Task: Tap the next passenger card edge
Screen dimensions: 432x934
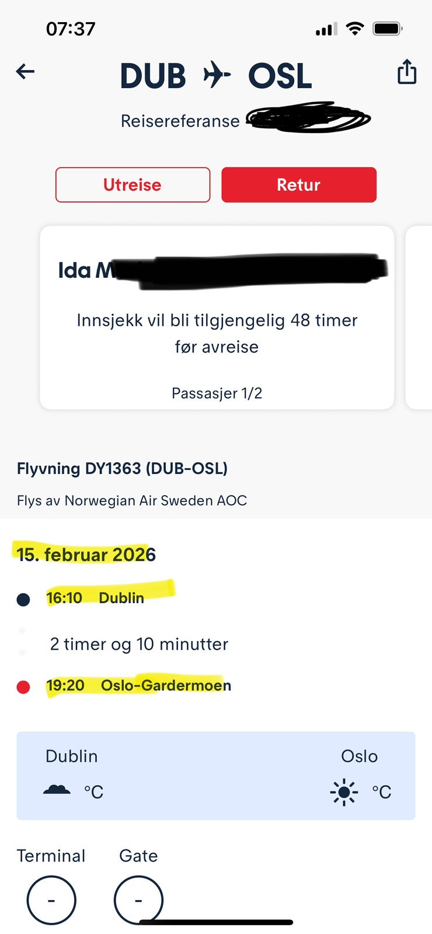Action: (419, 318)
